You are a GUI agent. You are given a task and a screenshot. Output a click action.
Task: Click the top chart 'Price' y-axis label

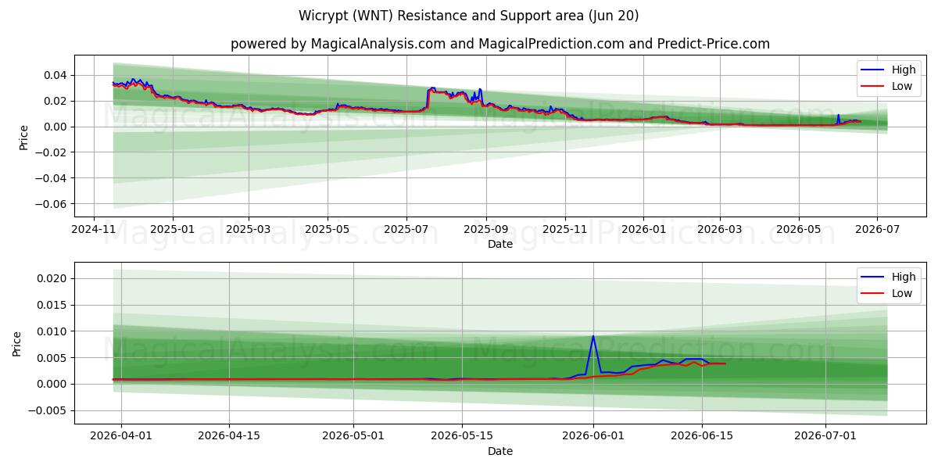pos(23,136)
